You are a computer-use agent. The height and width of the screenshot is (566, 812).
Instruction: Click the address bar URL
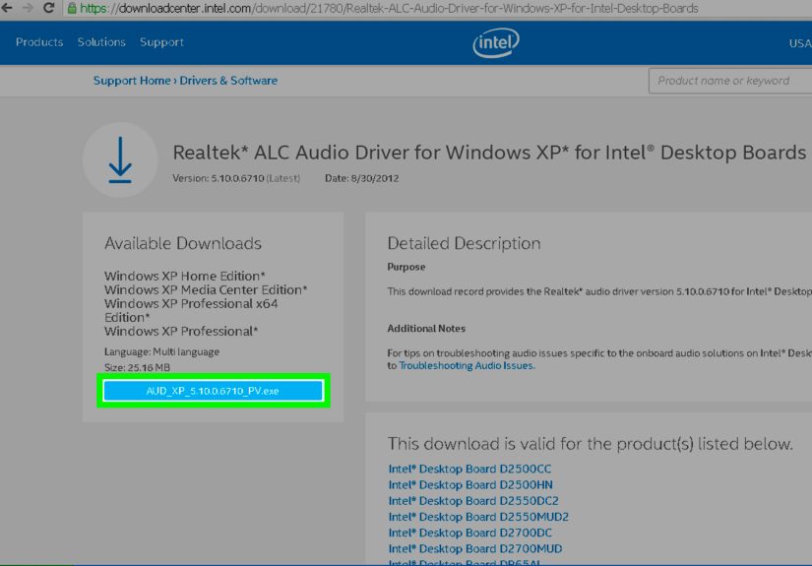[x=389, y=8]
